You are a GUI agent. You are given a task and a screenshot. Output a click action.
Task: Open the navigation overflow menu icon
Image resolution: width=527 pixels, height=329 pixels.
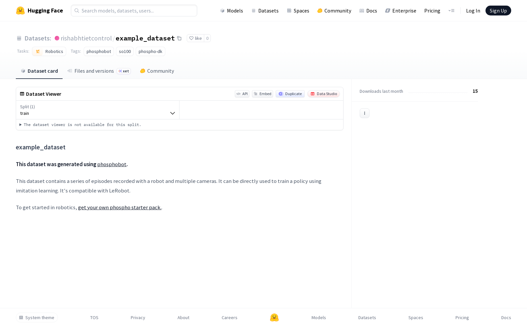[451, 11]
